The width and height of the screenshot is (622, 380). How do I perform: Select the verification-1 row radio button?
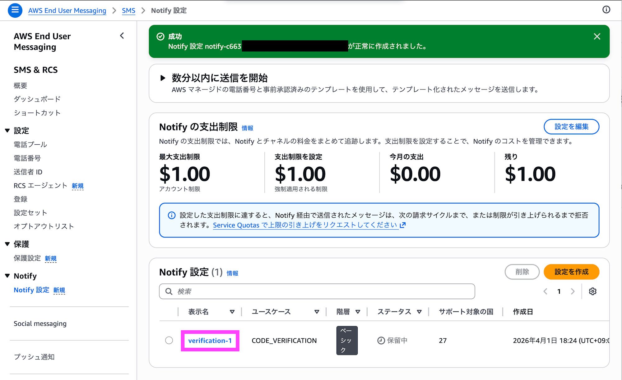169,340
